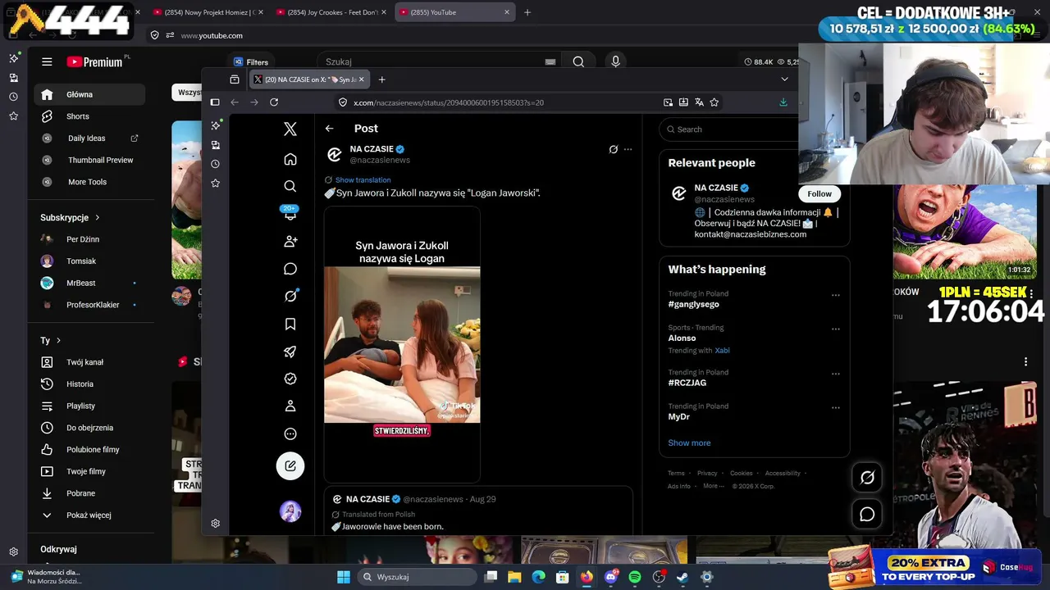Screen dimensions: 1050x590
Task: Open Steam from the Windows taskbar
Action: coord(682,577)
